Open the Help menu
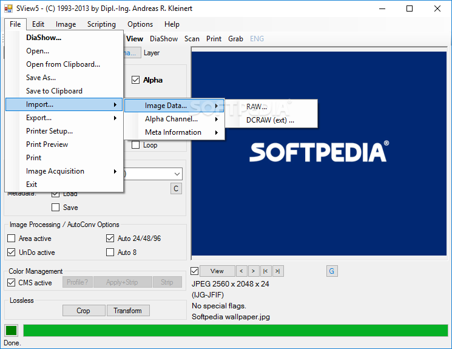The image size is (452, 349). click(x=172, y=24)
